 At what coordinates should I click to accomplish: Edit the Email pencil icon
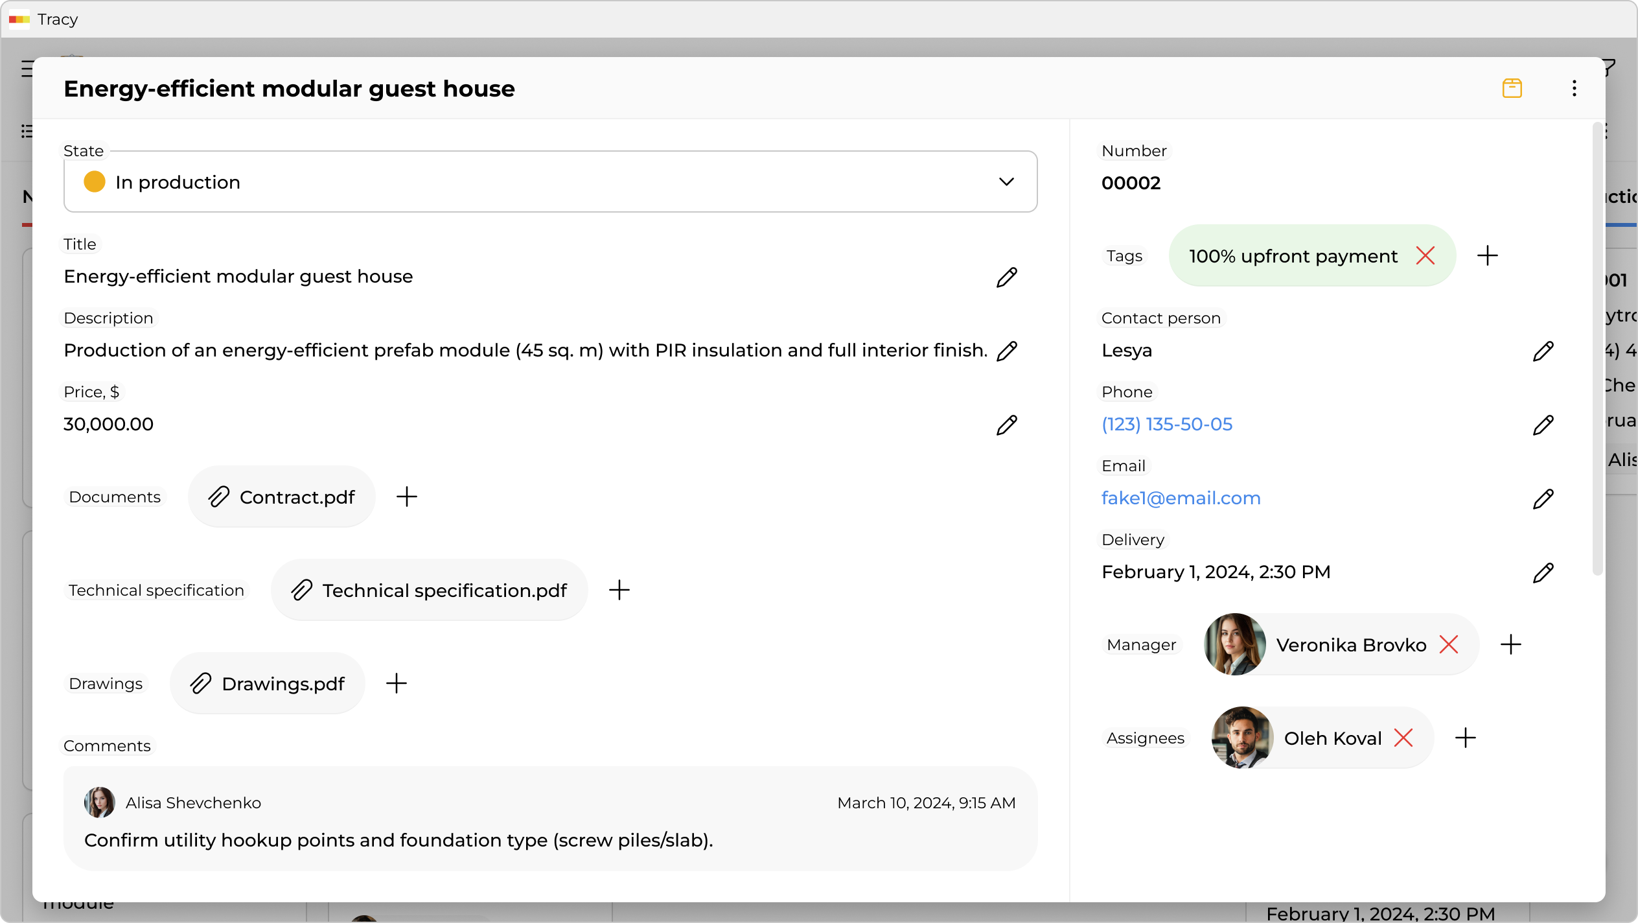(1543, 499)
